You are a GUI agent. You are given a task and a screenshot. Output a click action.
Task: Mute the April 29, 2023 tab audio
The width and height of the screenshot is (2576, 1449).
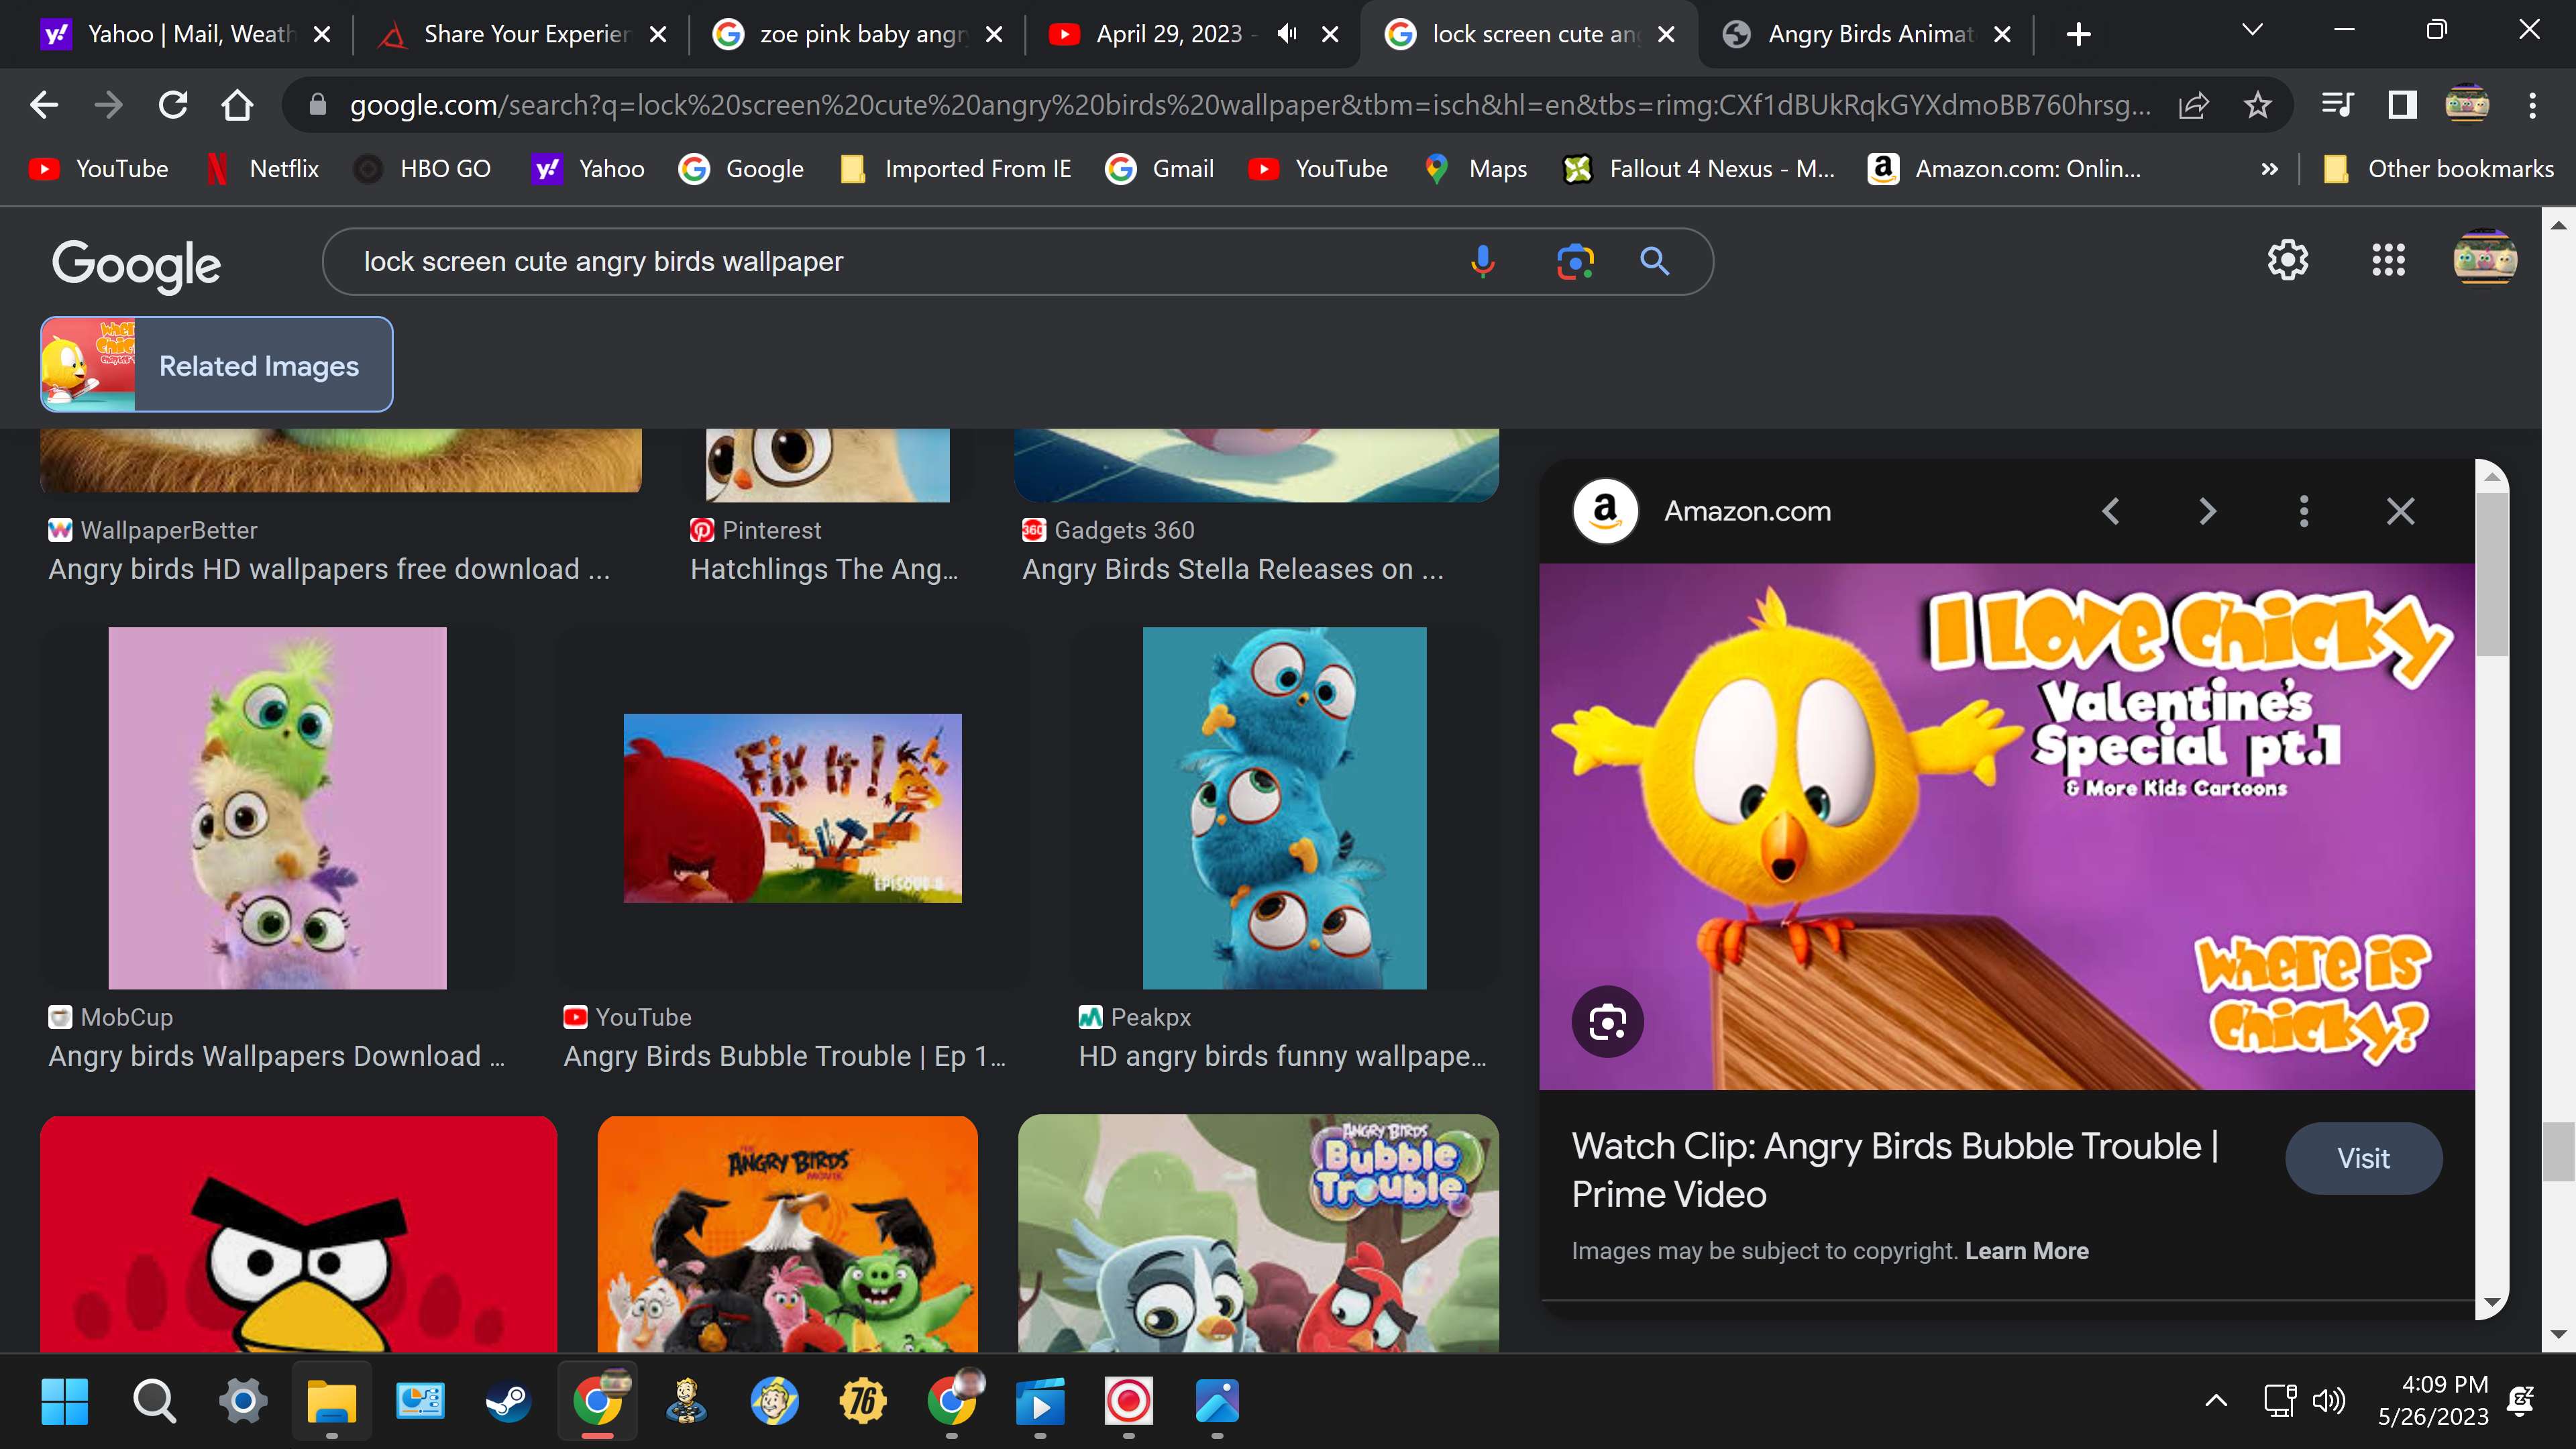pyautogui.click(x=1286, y=34)
